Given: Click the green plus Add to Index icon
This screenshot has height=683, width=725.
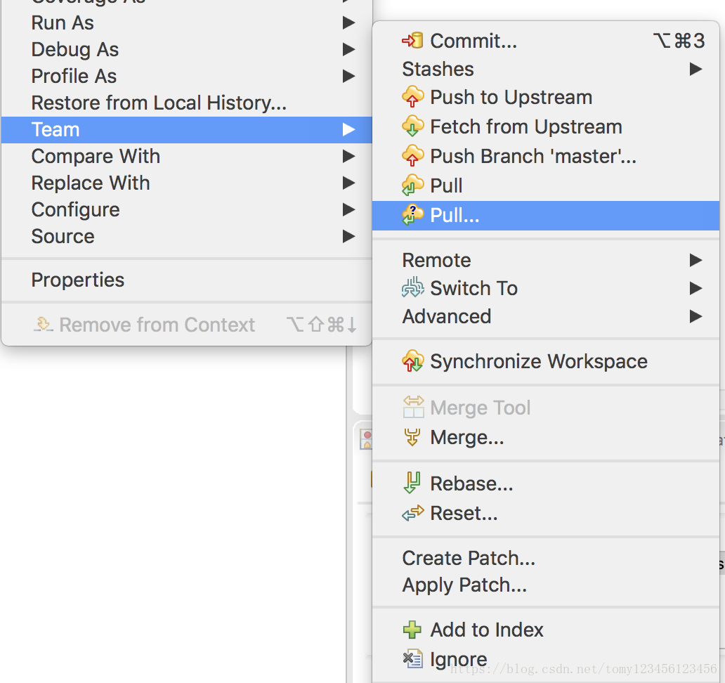Looking at the screenshot, I should coord(412,630).
